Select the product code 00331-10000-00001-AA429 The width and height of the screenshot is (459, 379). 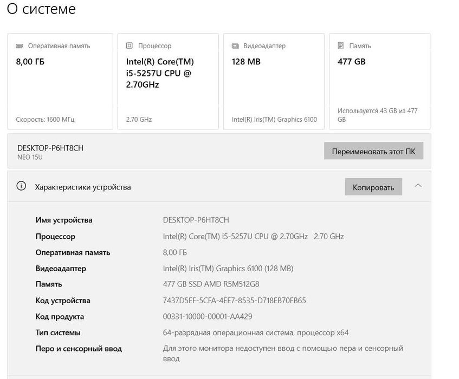point(208,316)
